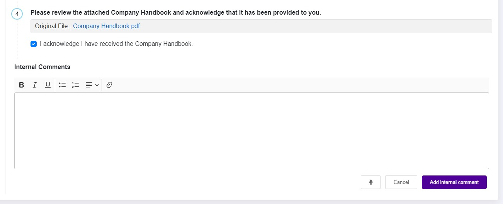Uncheck the Company Handbook acknowledgment checkbox
Image resolution: width=503 pixels, height=204 pixels.
coord(34,44)
